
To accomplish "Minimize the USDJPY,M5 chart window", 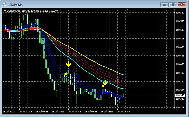I will point(164,5).
